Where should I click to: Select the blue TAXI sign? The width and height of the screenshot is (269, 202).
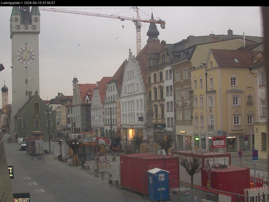(255, 155)
